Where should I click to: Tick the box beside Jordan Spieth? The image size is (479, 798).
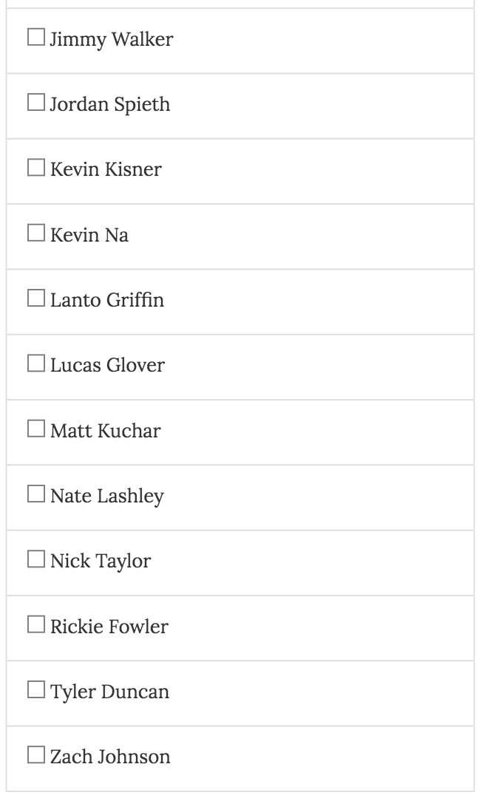(x=36, y=103)
